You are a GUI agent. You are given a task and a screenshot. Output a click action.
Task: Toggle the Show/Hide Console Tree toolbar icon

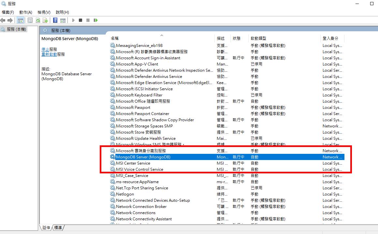(x=21, y=21)
